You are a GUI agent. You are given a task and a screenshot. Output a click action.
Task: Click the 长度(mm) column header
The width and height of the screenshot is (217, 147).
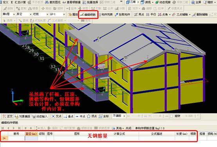coord(182,134)
